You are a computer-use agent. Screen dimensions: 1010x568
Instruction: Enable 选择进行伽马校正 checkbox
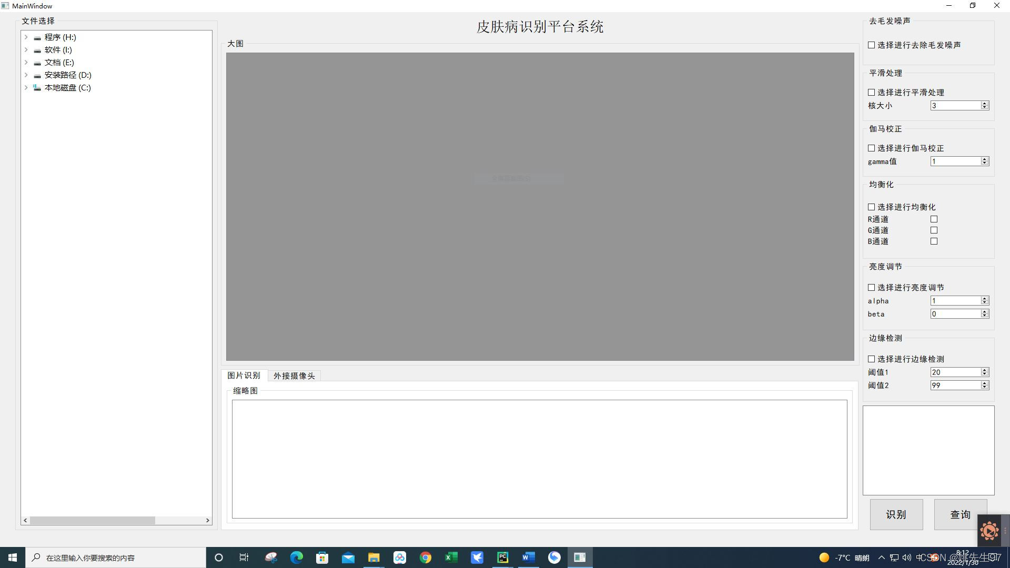click(871, 148)
